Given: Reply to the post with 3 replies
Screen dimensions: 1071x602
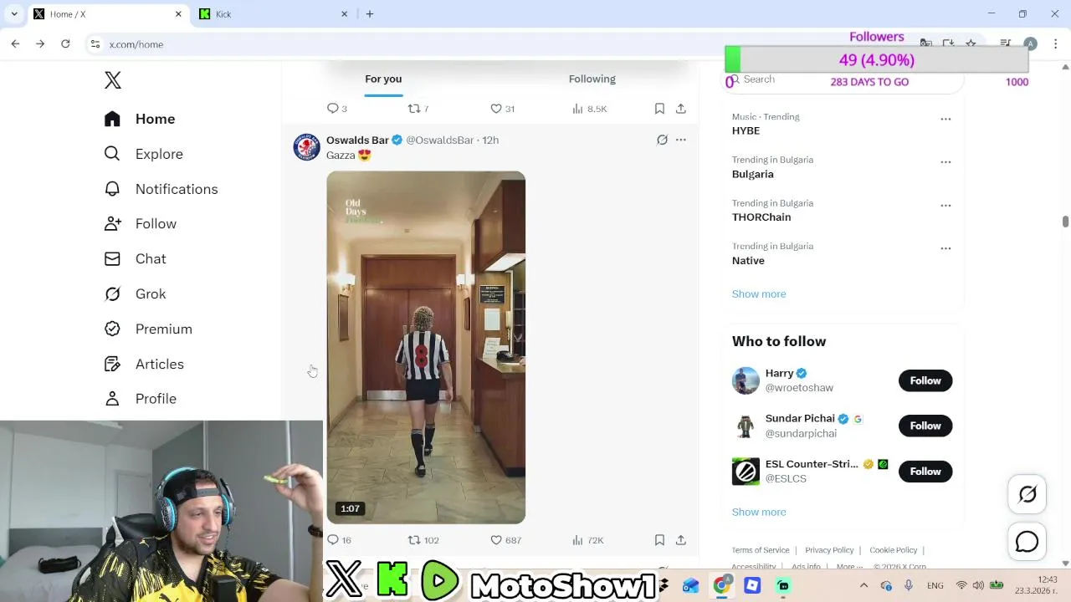Looking at the screenshot, I should click(337, 109).
